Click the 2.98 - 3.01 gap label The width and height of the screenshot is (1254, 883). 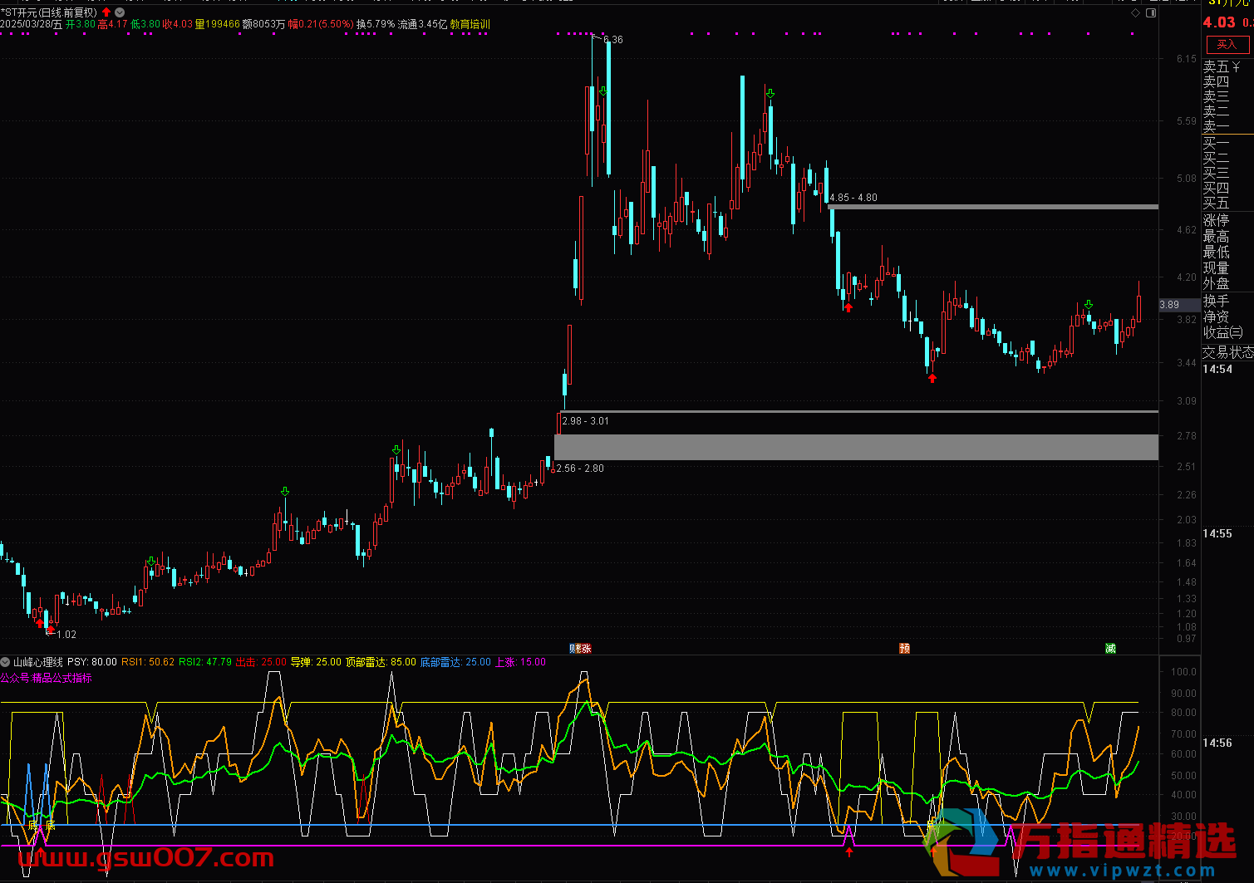coord(585,421)
